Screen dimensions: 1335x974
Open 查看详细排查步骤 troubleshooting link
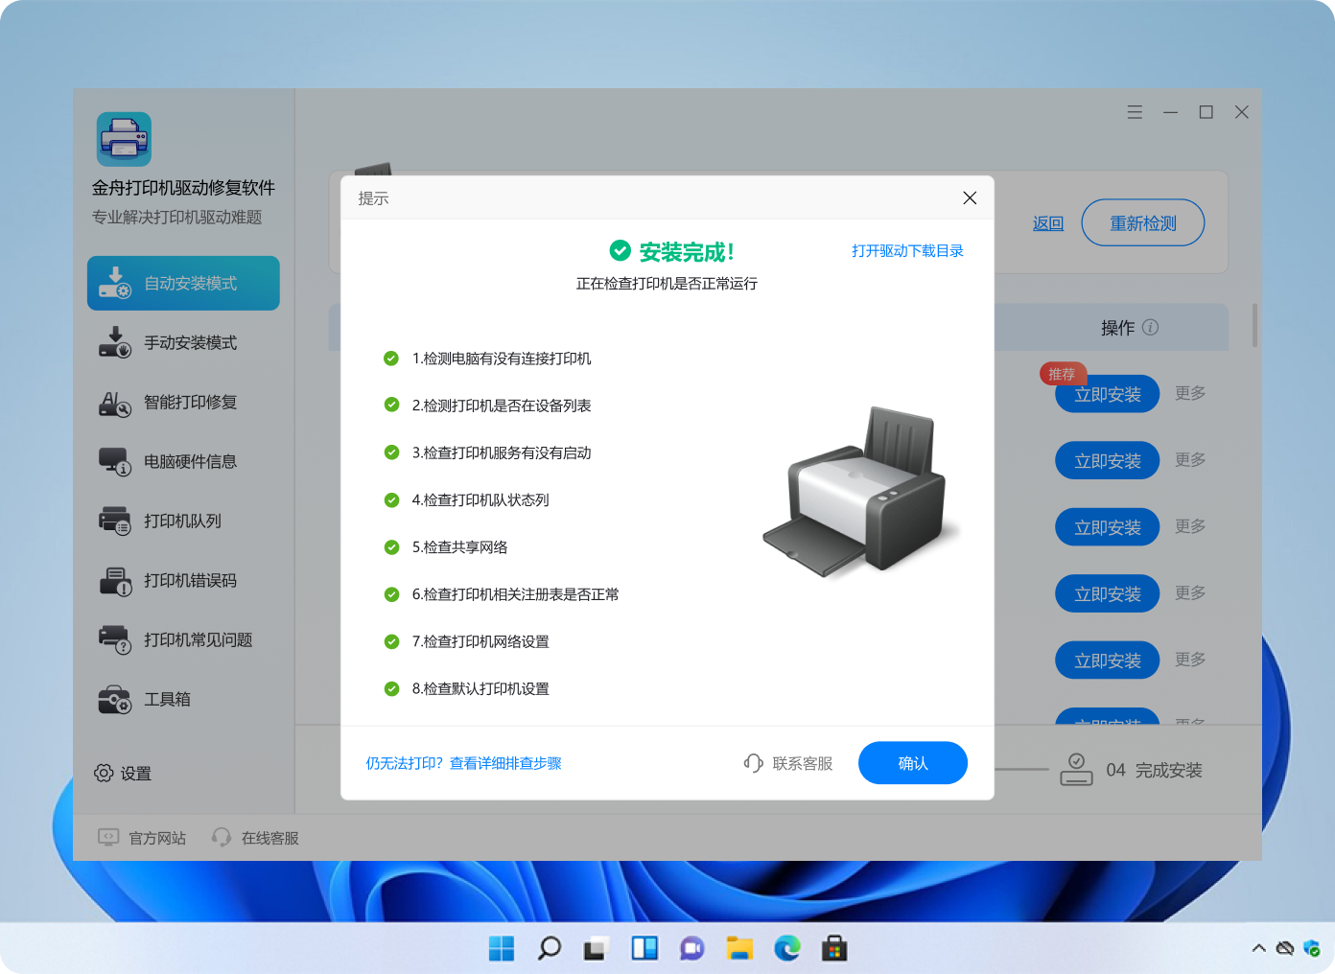point(504,762)
